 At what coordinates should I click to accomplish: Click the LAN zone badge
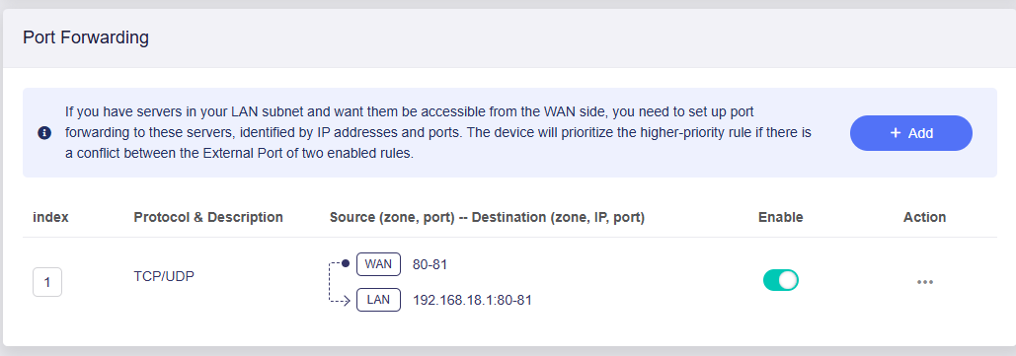pyautogui.click(x=378, y=300)
